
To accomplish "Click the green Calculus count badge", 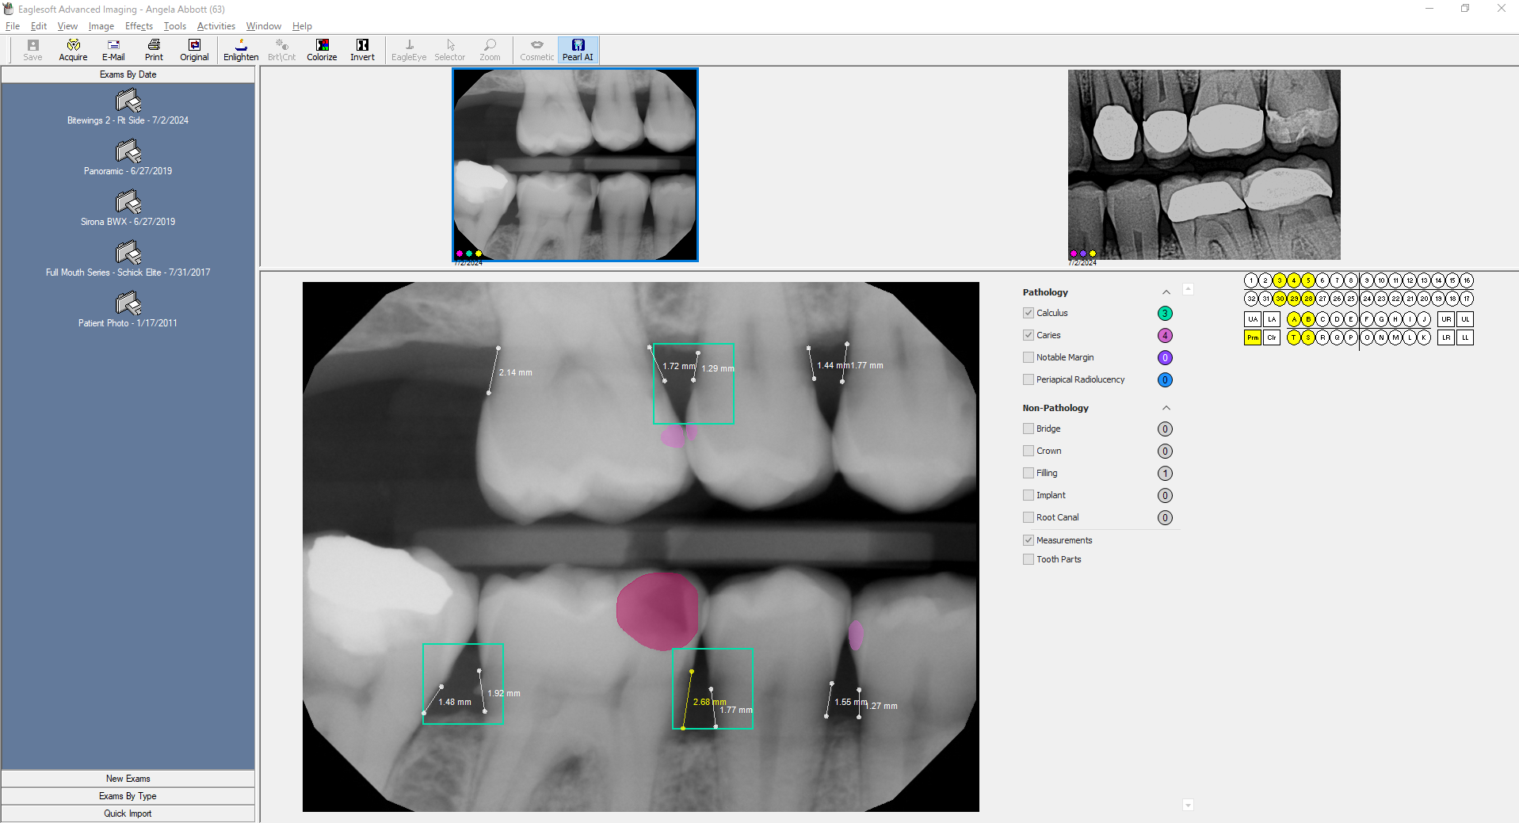I will (1165, 314).
